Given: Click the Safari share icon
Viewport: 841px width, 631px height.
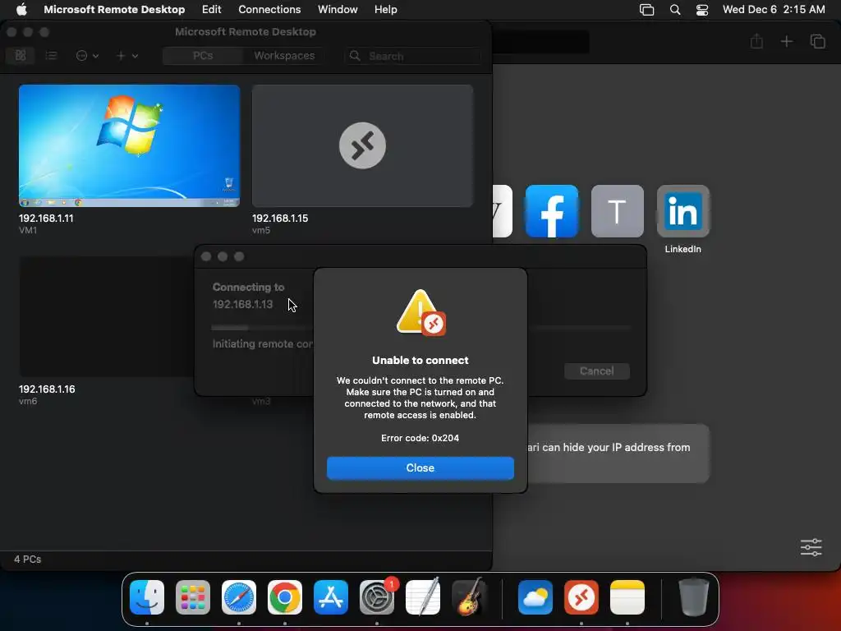Looking at the screenshot, I should pyautogui.click(x=756, y=41).
